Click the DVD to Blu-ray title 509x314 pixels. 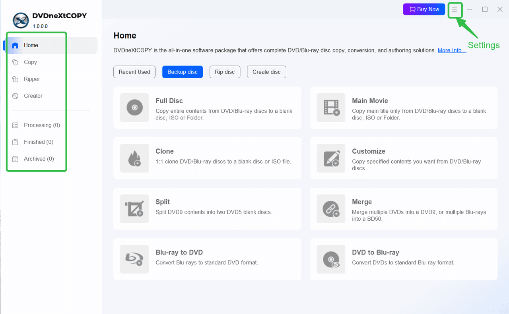pos(375,252)
